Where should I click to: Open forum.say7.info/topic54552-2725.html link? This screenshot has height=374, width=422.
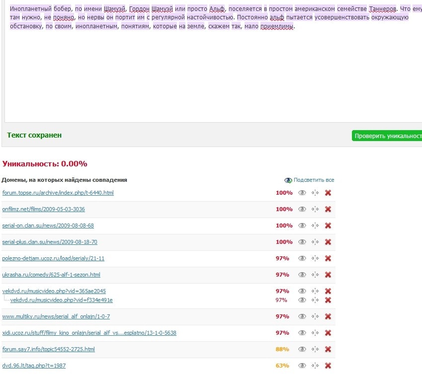(48, 349)
